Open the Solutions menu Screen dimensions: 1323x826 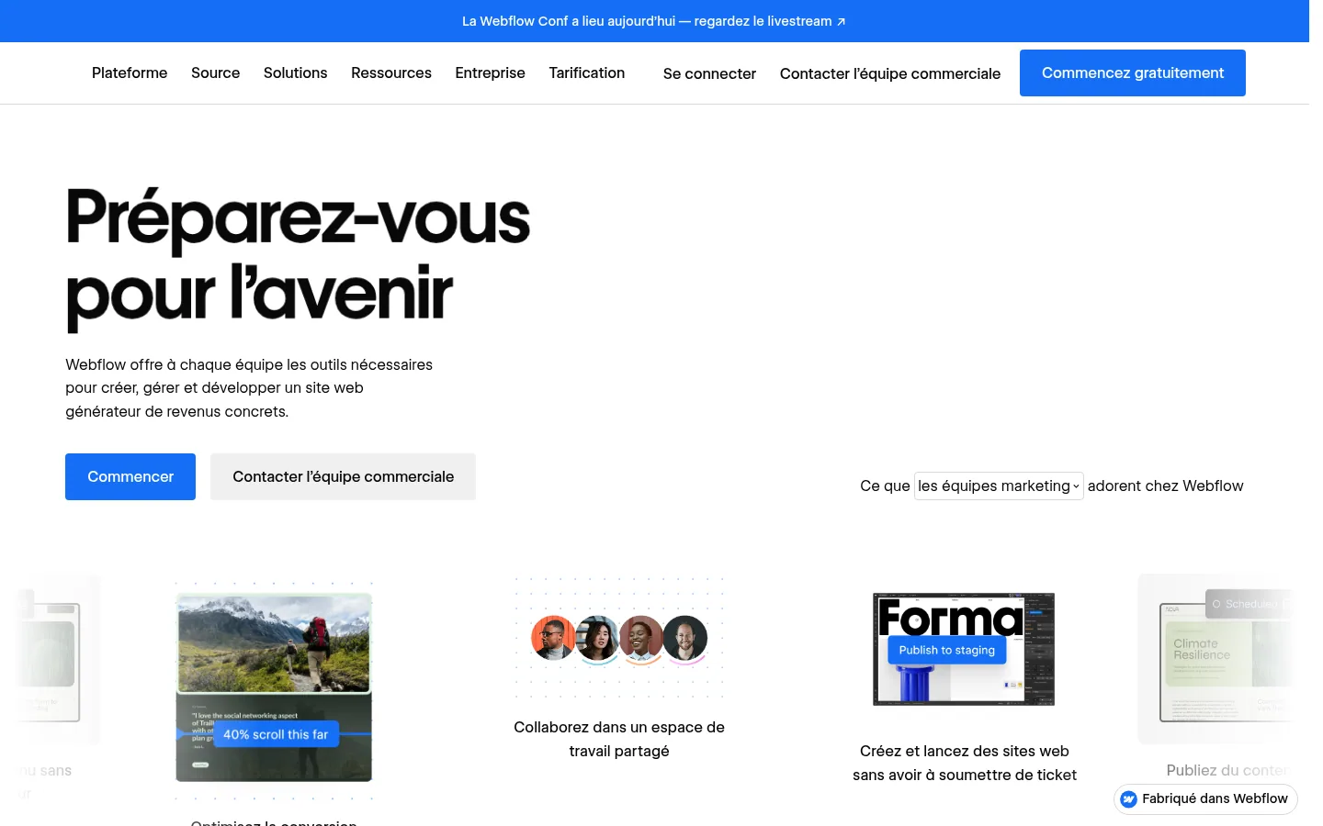pyautogui.click(x=295, y=73)
